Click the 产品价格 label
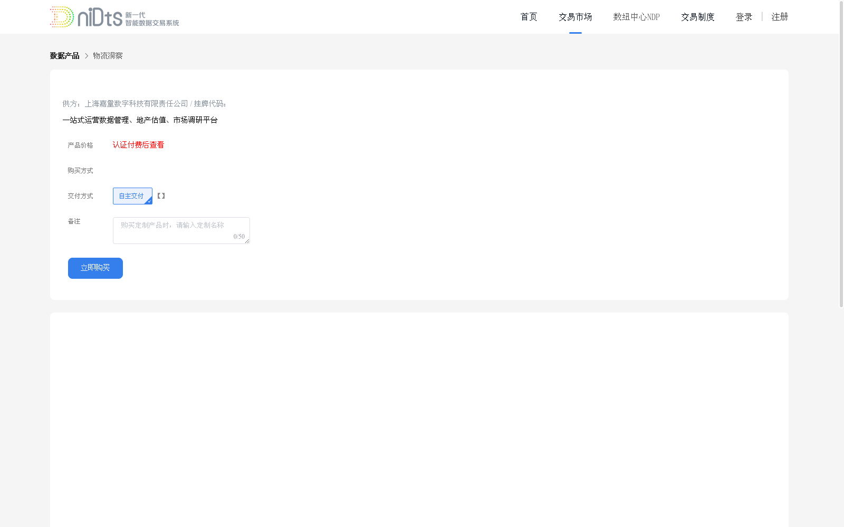844x527 pixels. (x=80, y=145)
